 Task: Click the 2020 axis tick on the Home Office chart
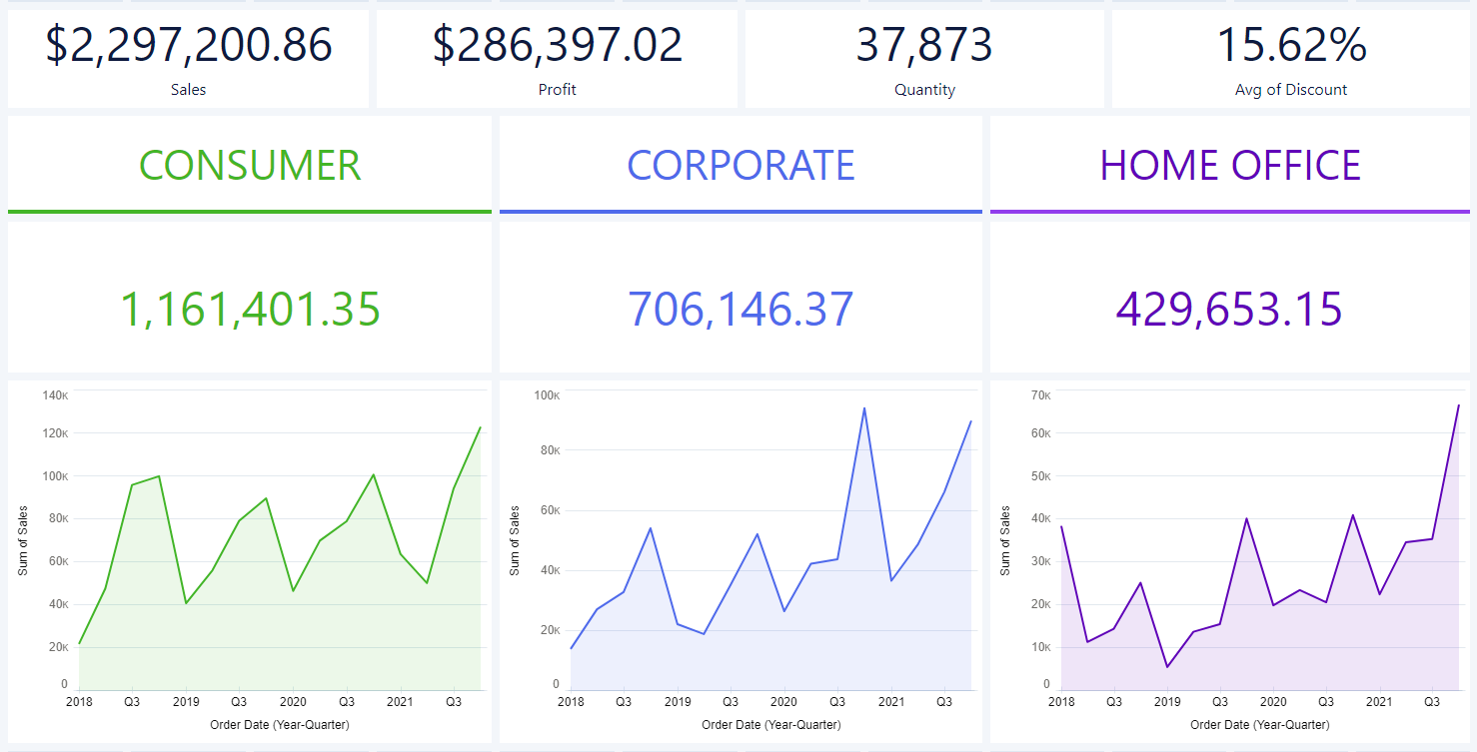pos(1273,702)
